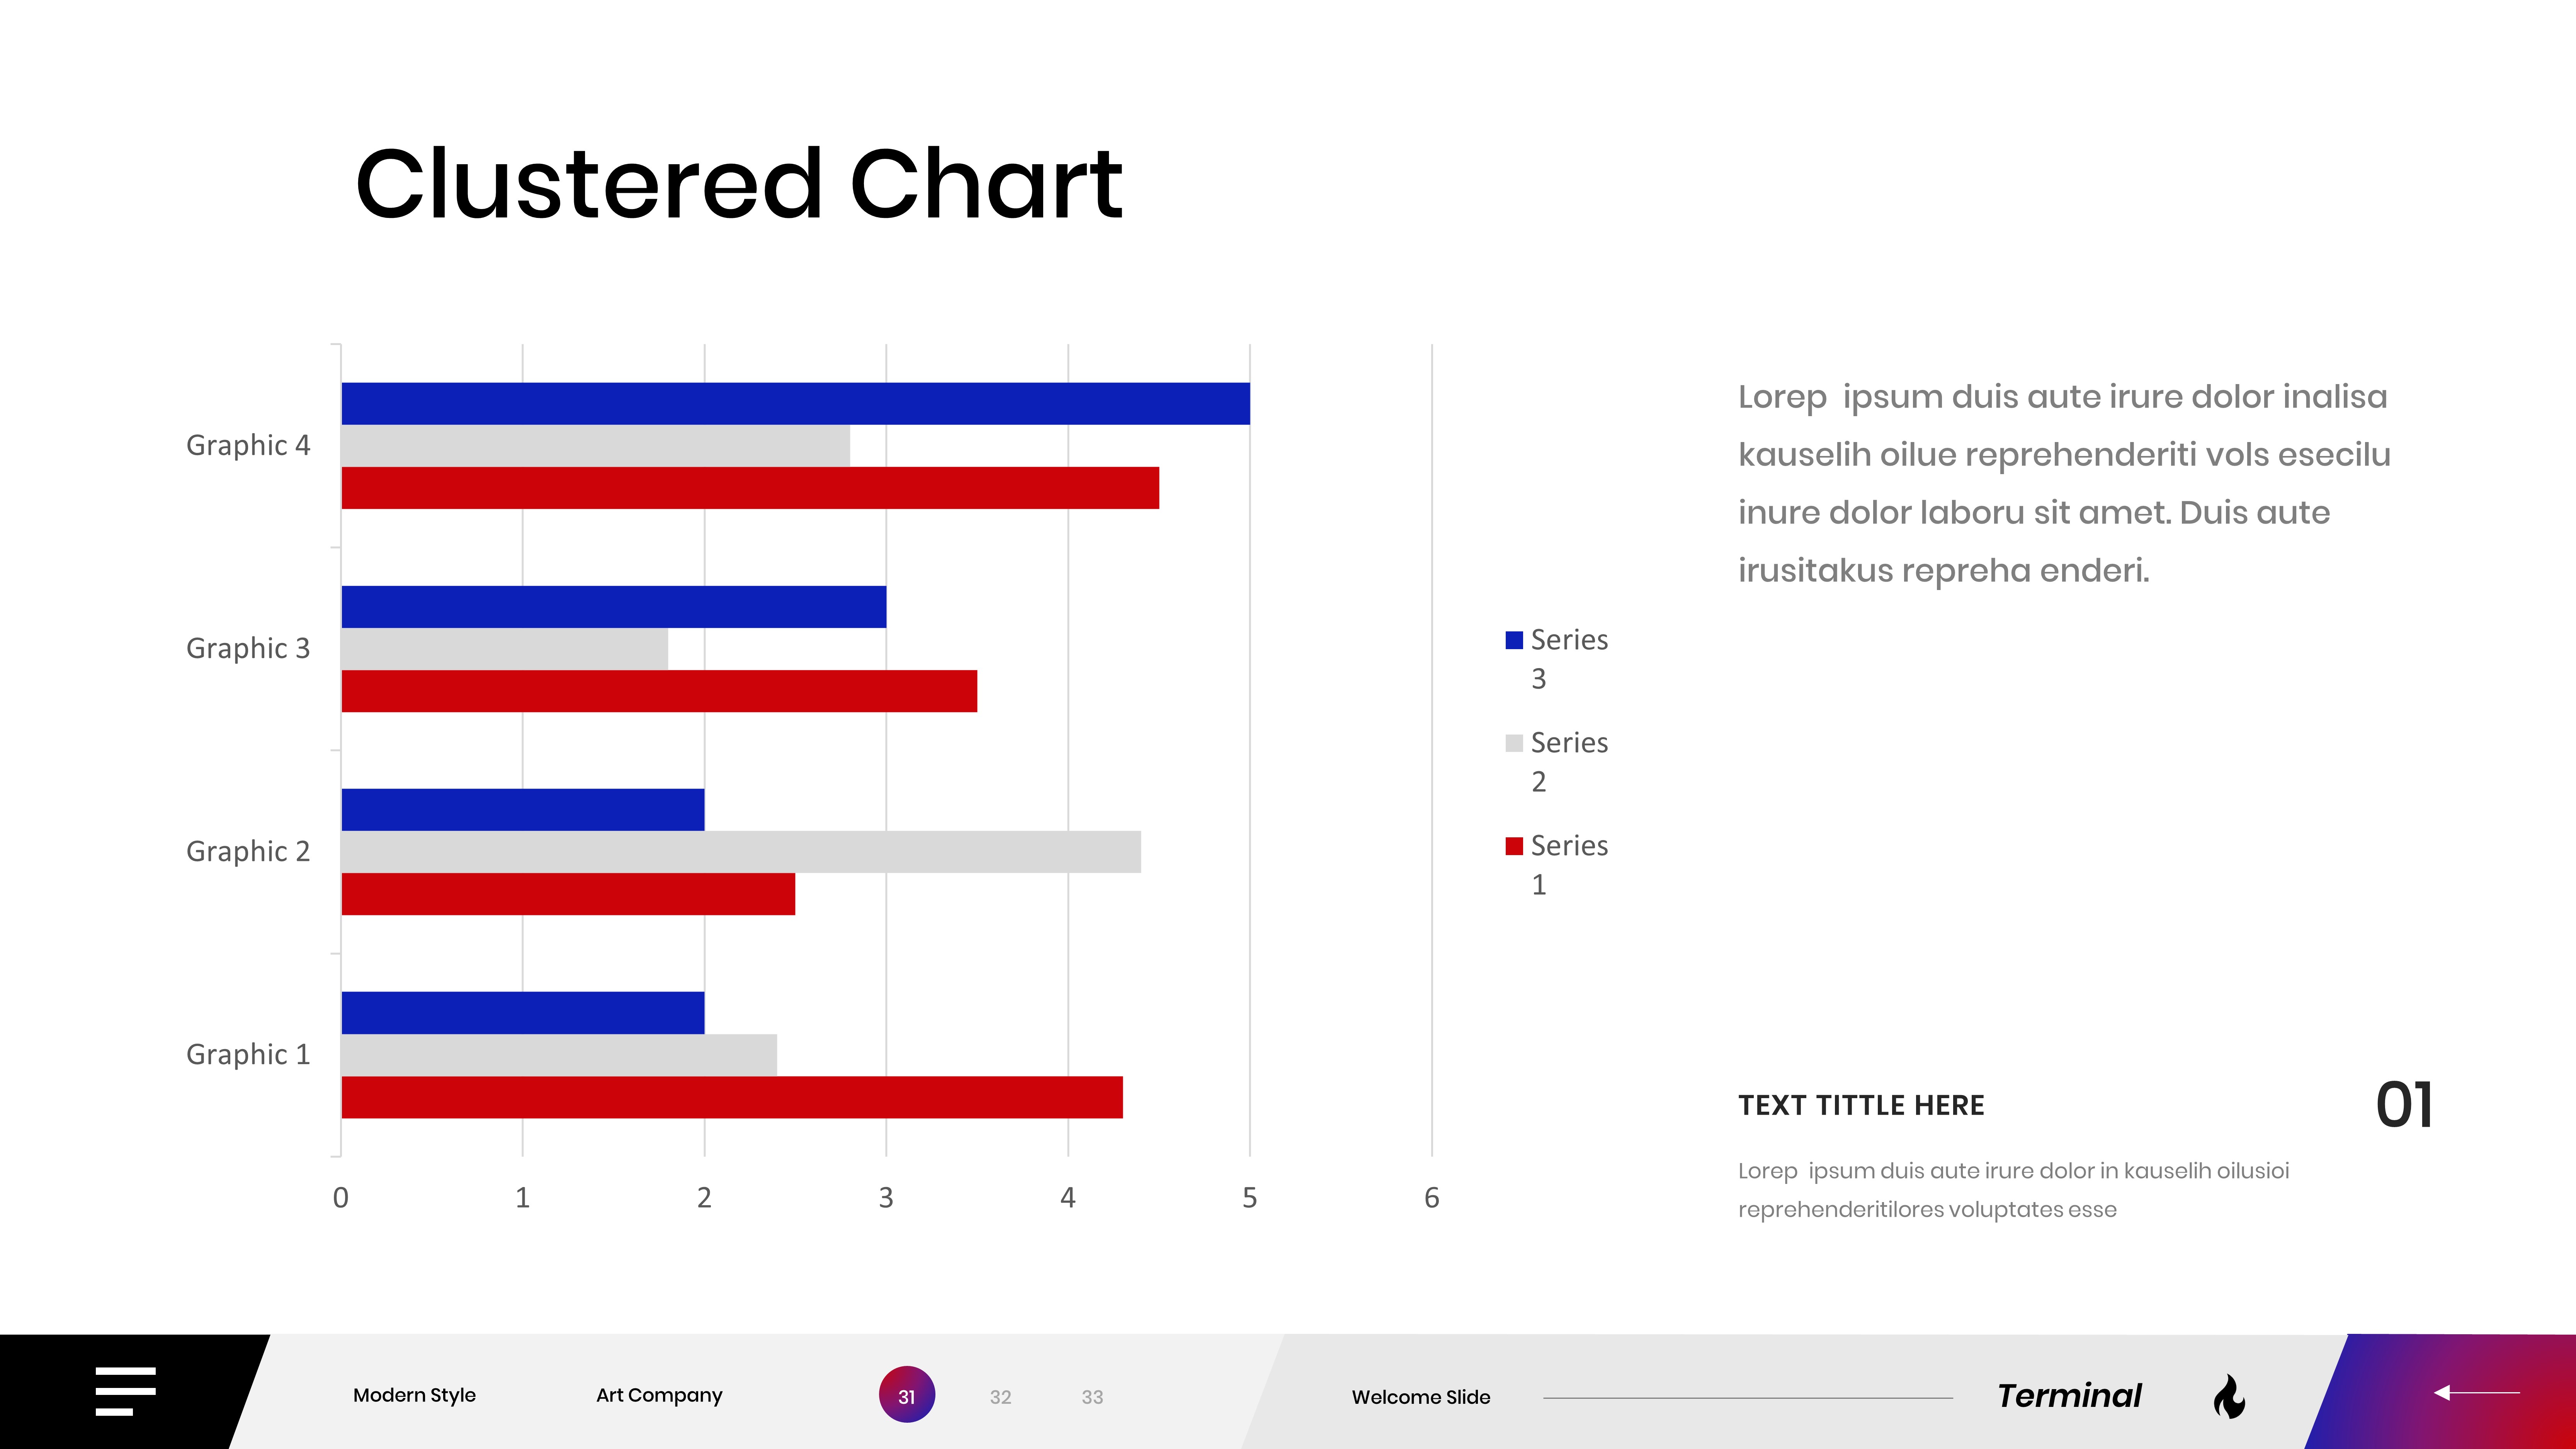This screenshot has height=1449, width=2576.
Task: Open the Modern Style nav item
Action: tap(414, 1395)
